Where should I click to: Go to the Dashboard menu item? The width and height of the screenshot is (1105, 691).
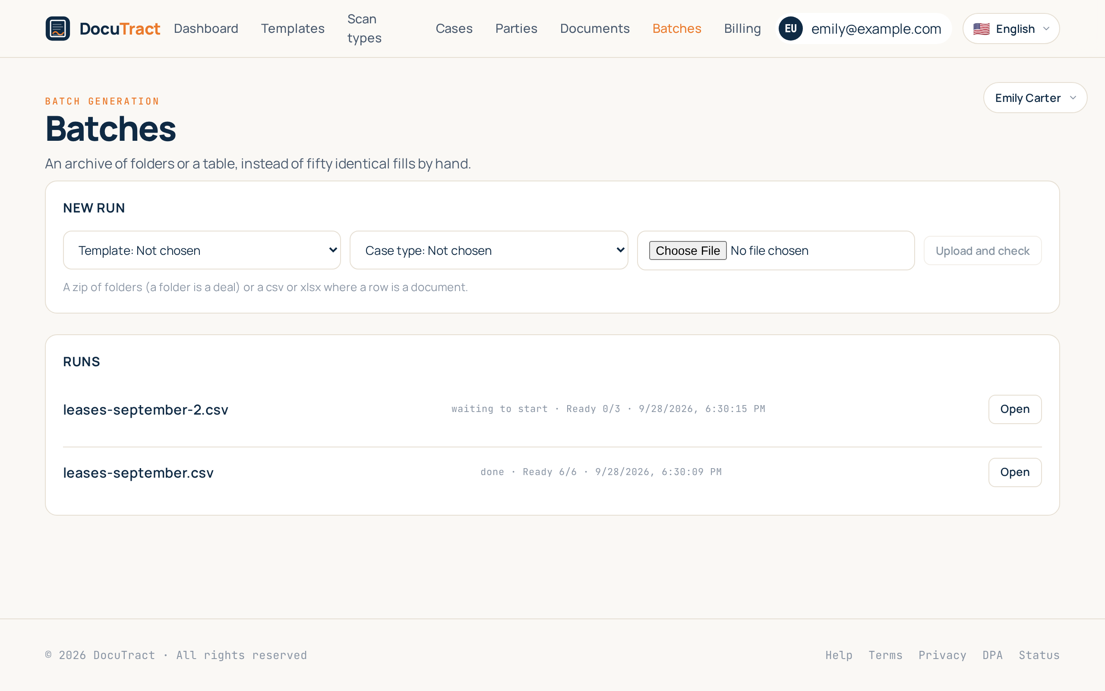[x=206, y=29]
